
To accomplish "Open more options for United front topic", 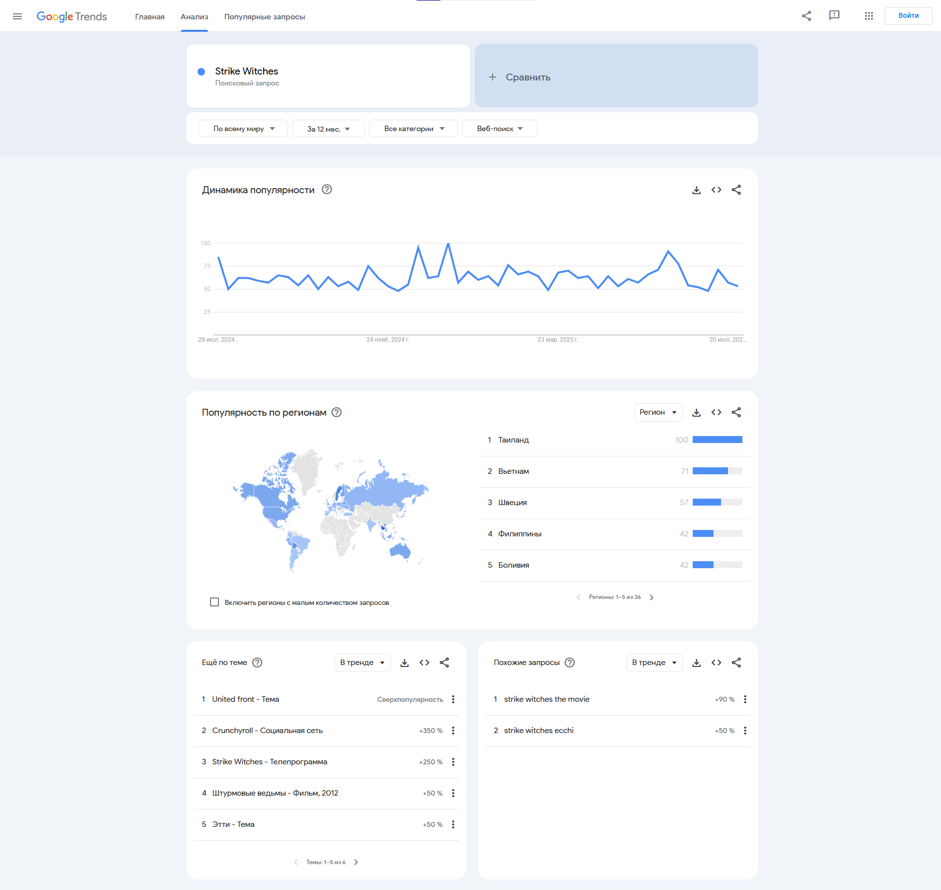I will 453,699.
